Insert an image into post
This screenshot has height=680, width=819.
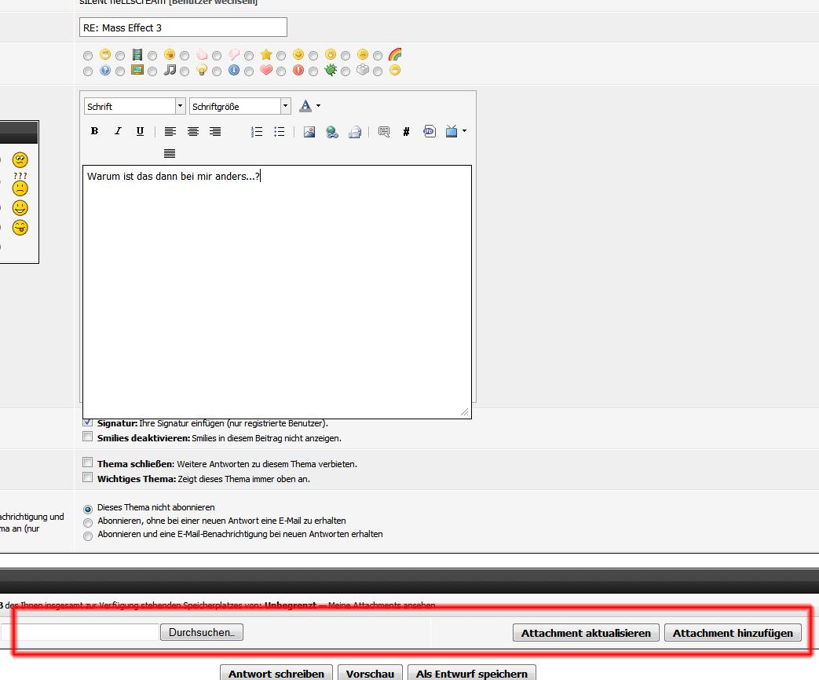click(309, 132)
